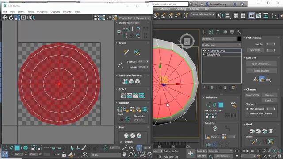Screen dimensions: 283x159
Task: Click the Reset UVWs button
Action: [x=252, y=95]
